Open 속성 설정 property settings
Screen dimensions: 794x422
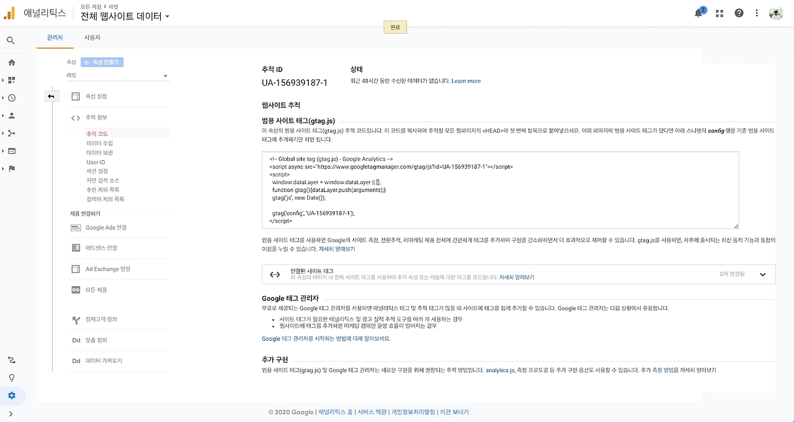(96, 96)
